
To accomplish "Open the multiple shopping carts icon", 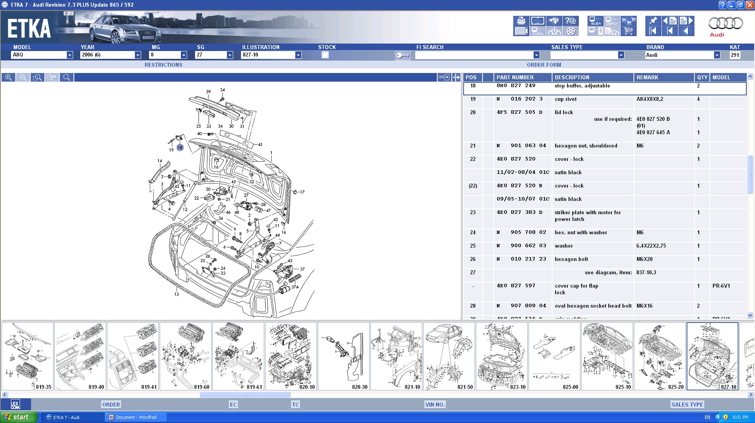I will (x=628, y=21).
